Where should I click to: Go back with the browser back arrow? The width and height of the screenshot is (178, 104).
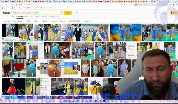pos(2,5)
